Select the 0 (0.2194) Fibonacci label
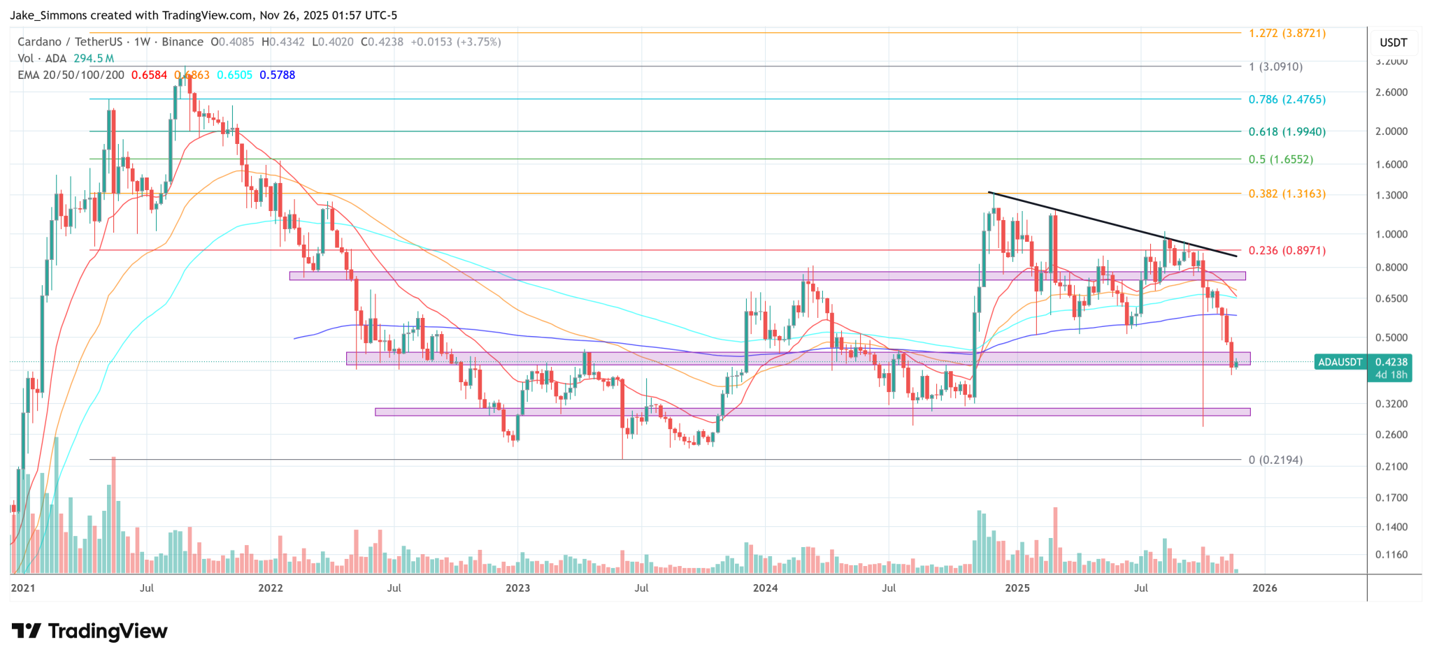 pos(1275,460)
